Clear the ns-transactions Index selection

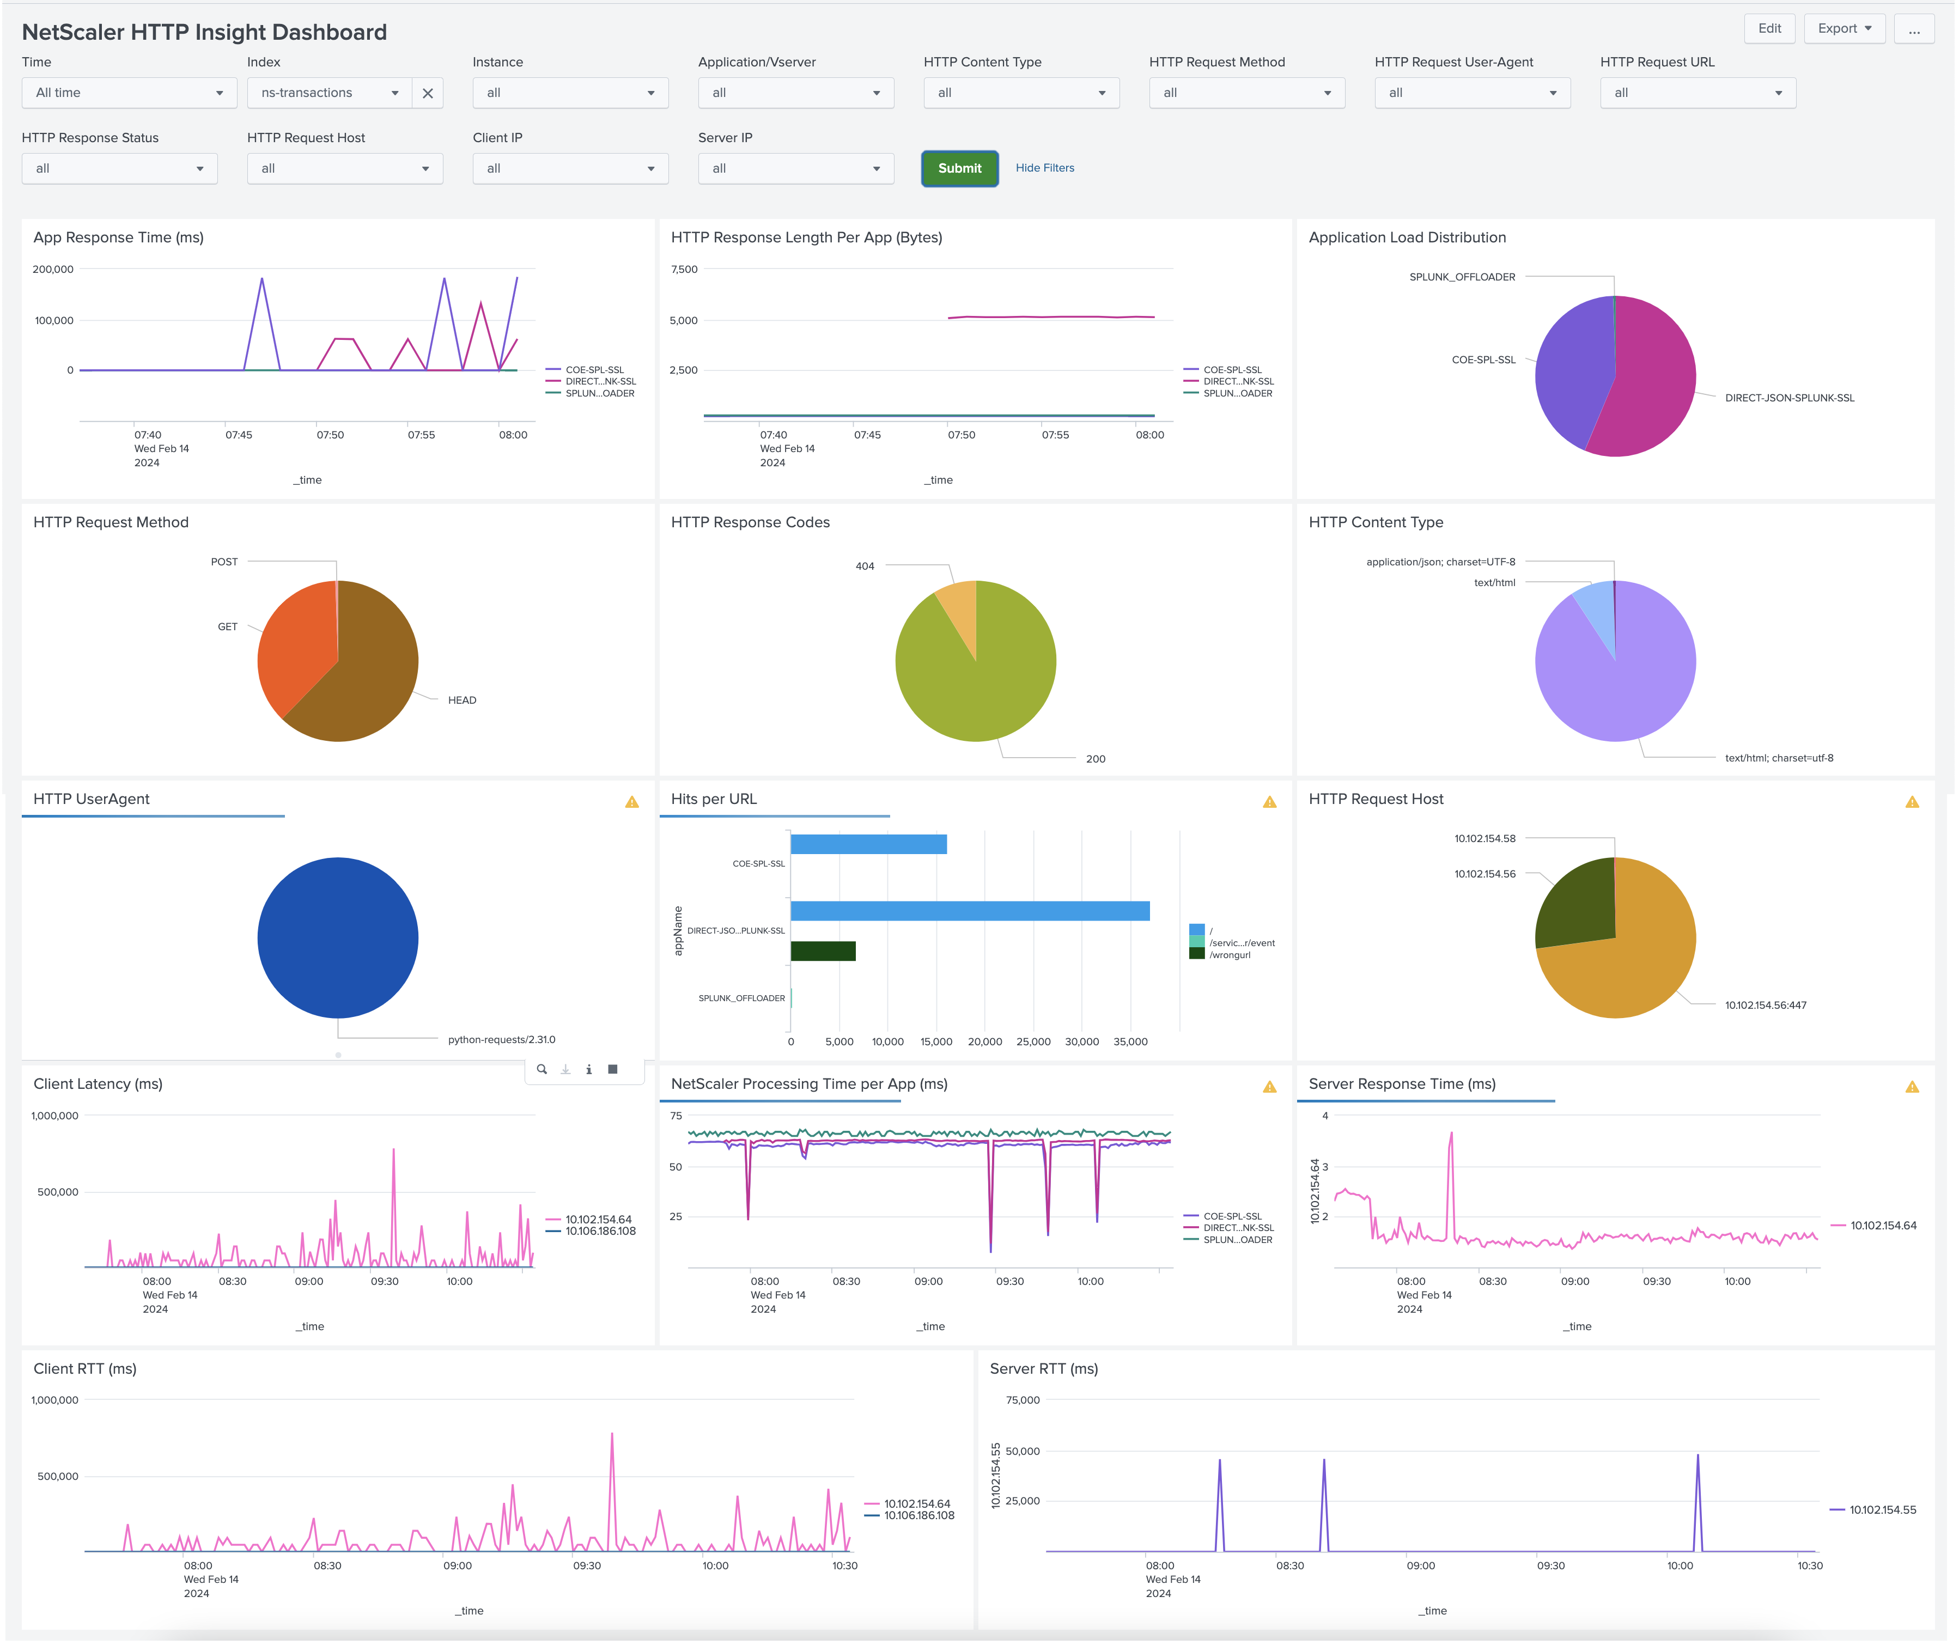point(427,93)
